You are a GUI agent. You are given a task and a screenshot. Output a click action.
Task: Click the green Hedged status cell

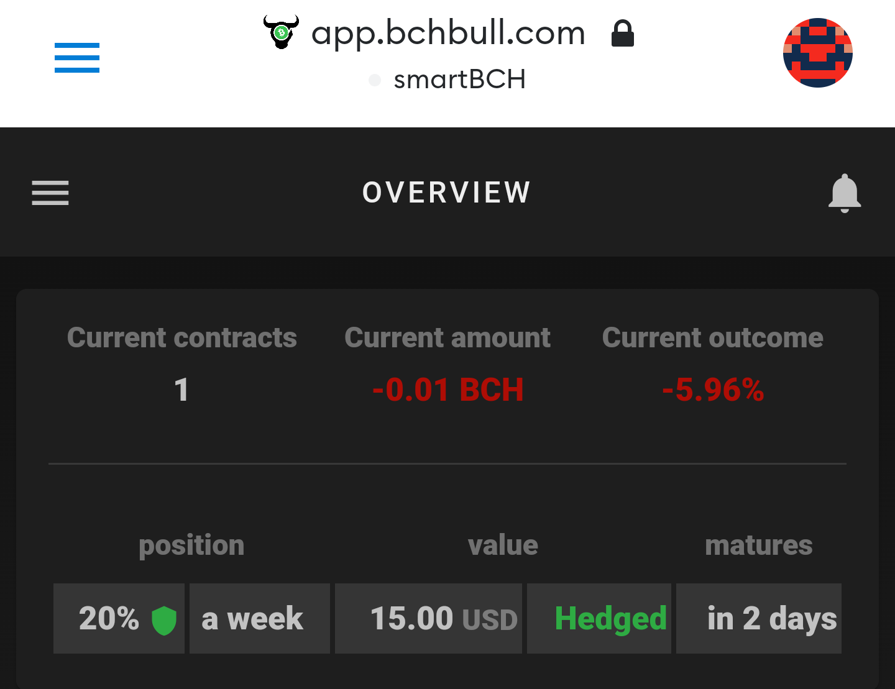pyautogui.click(x=599, y=618)
